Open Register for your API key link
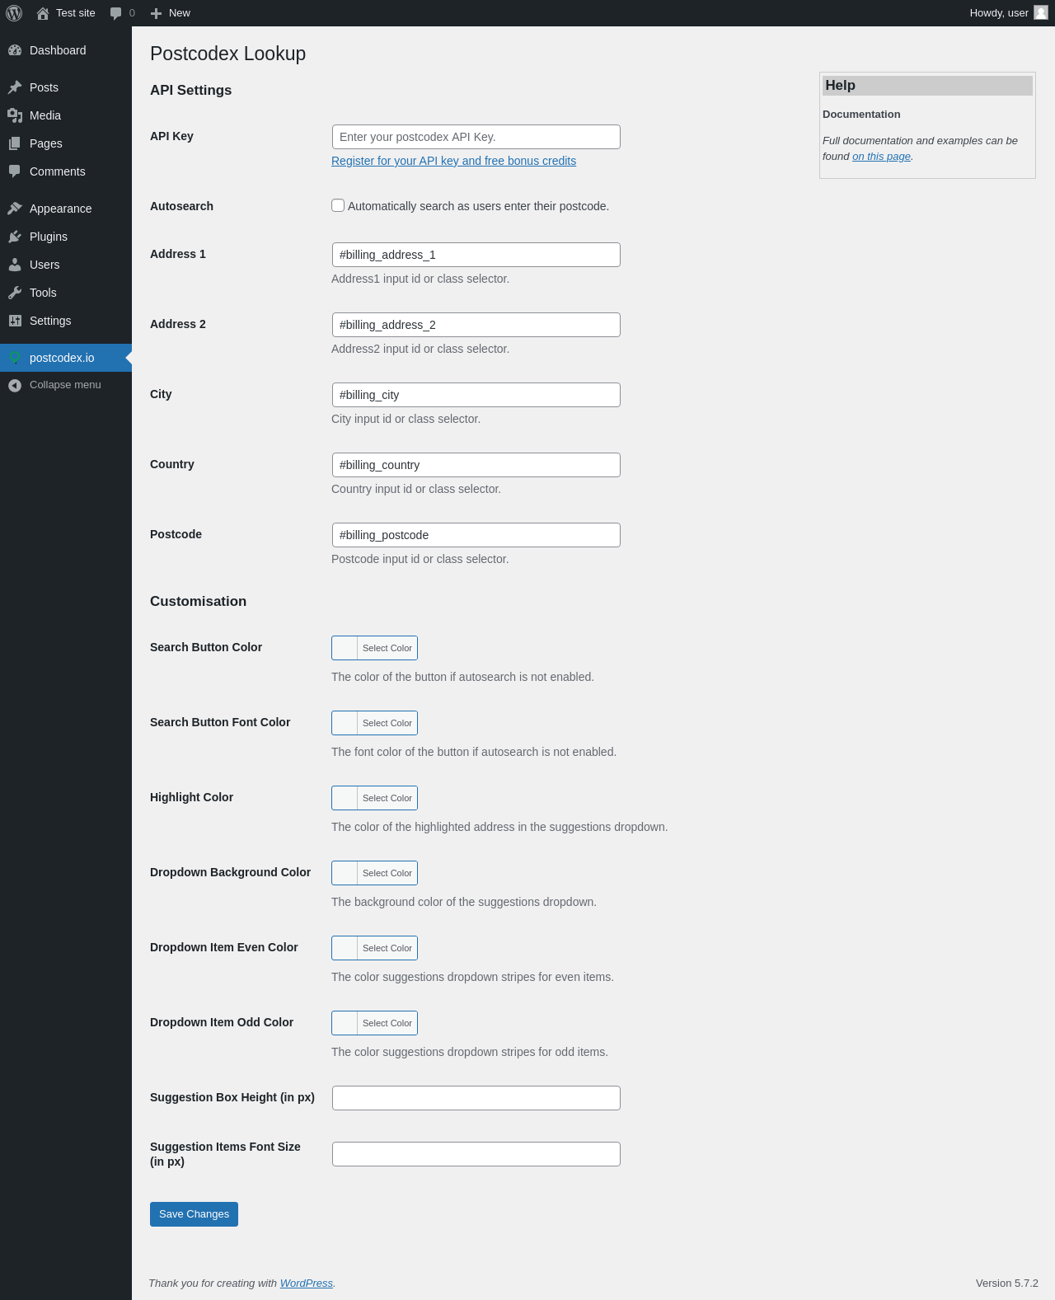Image resolution: width=1055 pixels, height=1300 pixels. coord(453,161)
